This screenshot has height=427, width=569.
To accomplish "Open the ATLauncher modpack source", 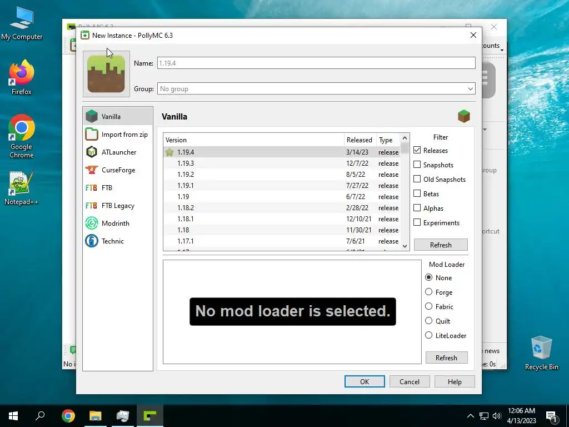I will click(x=118, y=152).
